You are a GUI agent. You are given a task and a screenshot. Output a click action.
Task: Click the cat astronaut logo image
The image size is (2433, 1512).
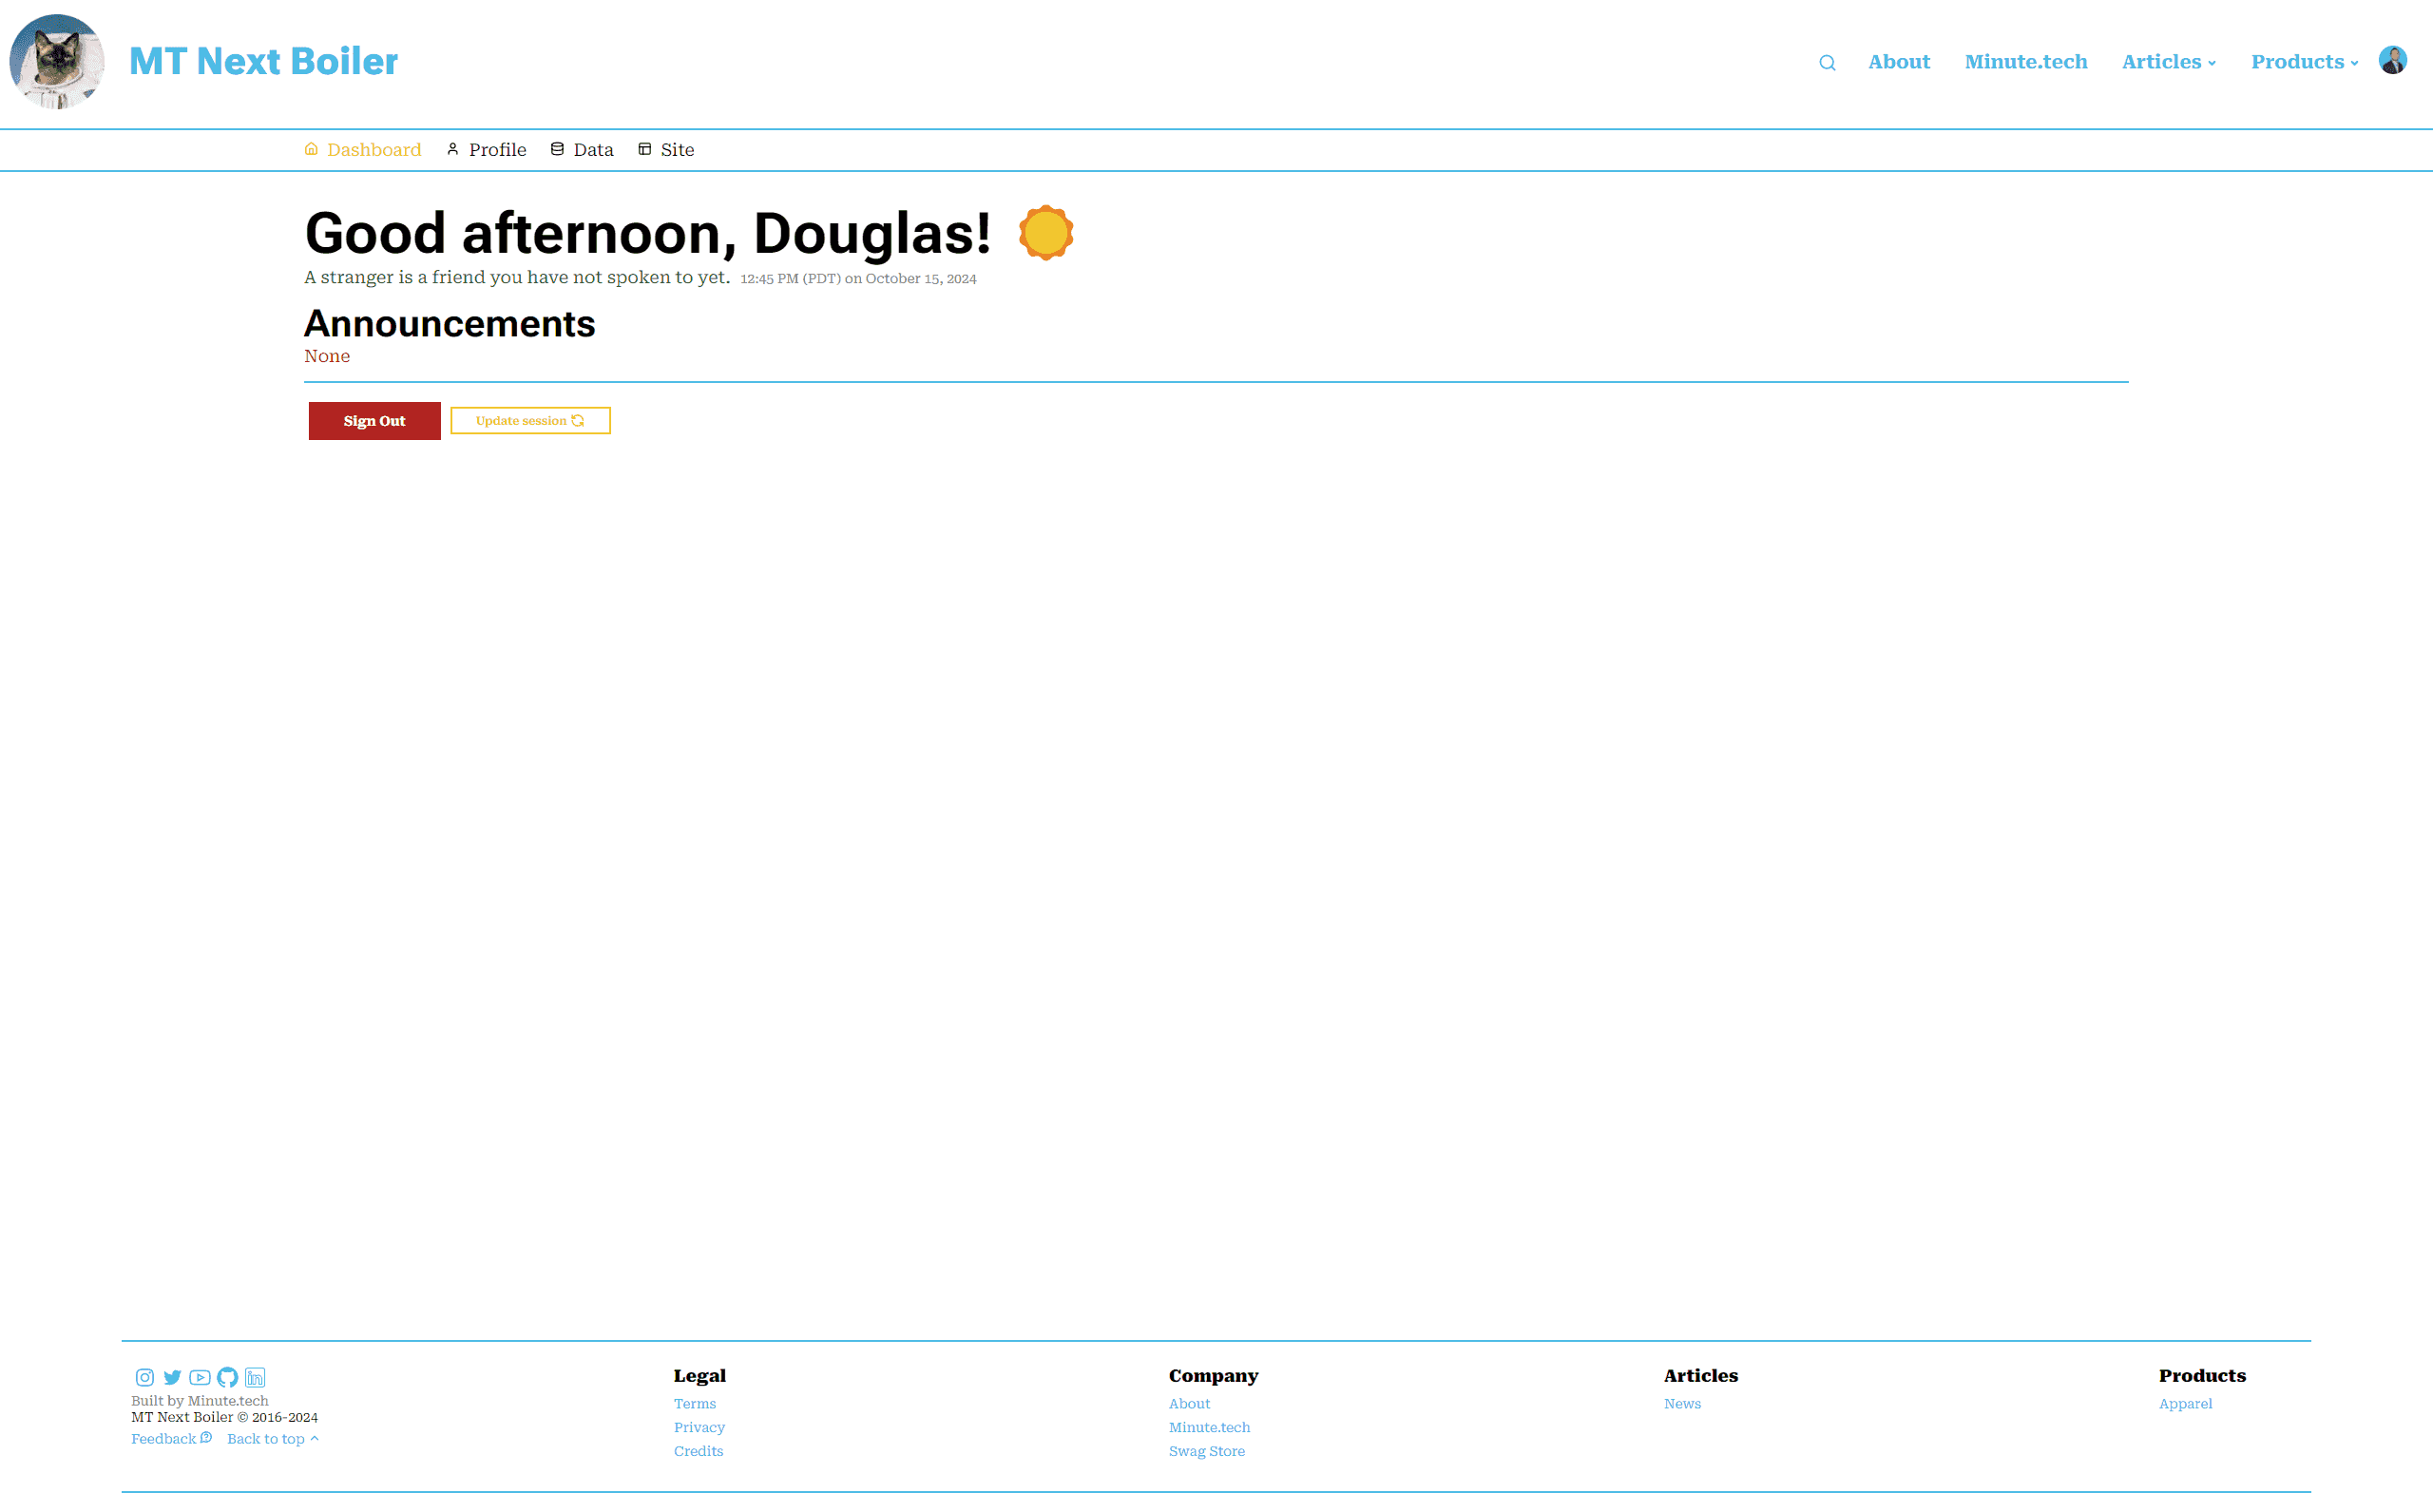click(x=57, y=61)
